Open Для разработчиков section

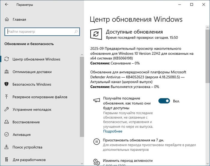click(x=29, y=159)
